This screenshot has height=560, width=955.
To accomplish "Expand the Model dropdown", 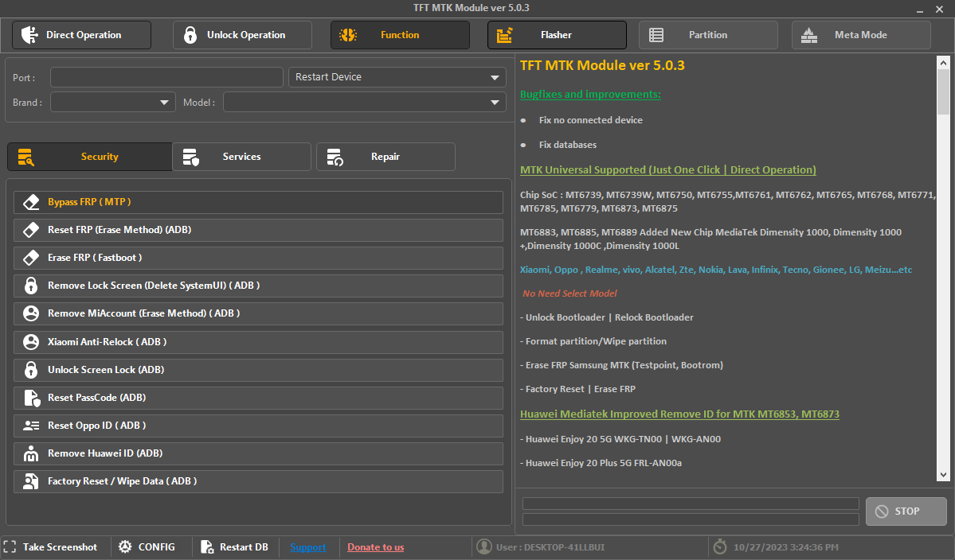I will [x=365, y=102].
